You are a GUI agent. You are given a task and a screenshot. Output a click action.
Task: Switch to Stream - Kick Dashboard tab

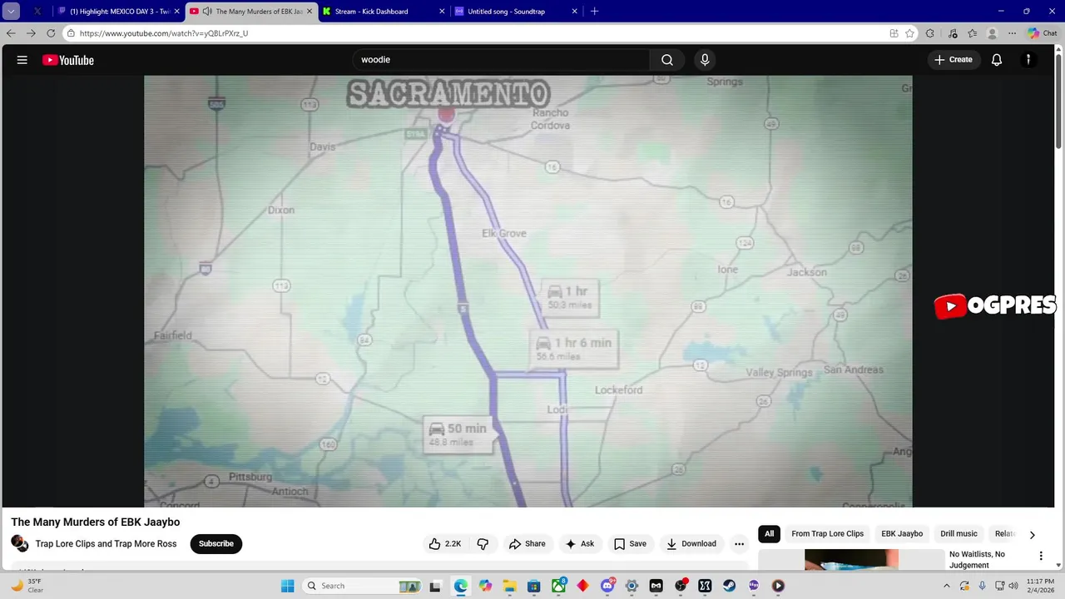click(x=382, y=12)
